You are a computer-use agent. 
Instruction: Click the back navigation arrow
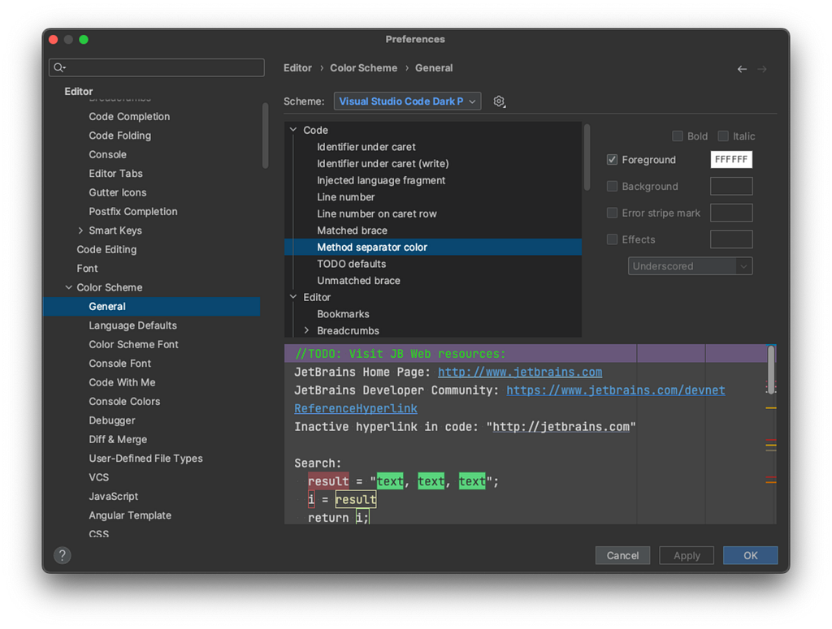pyautogui.click(x=742, y=69)
